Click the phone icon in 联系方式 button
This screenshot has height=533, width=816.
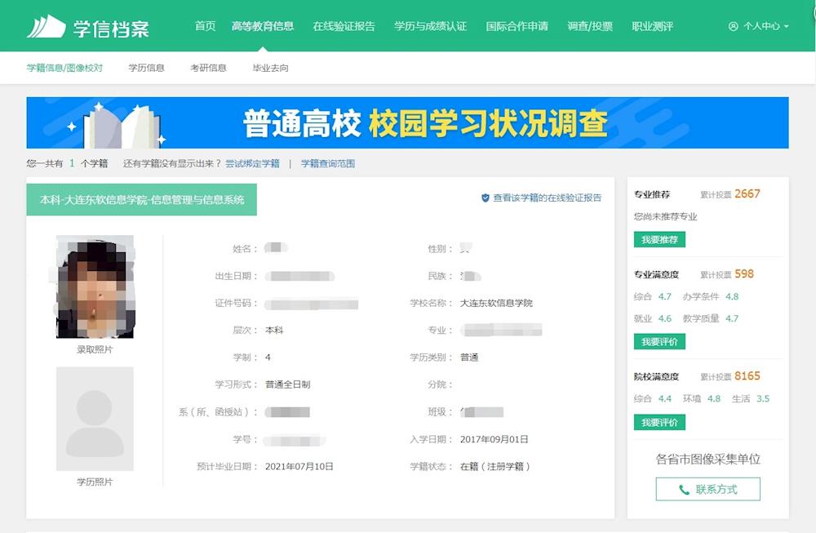684,490
